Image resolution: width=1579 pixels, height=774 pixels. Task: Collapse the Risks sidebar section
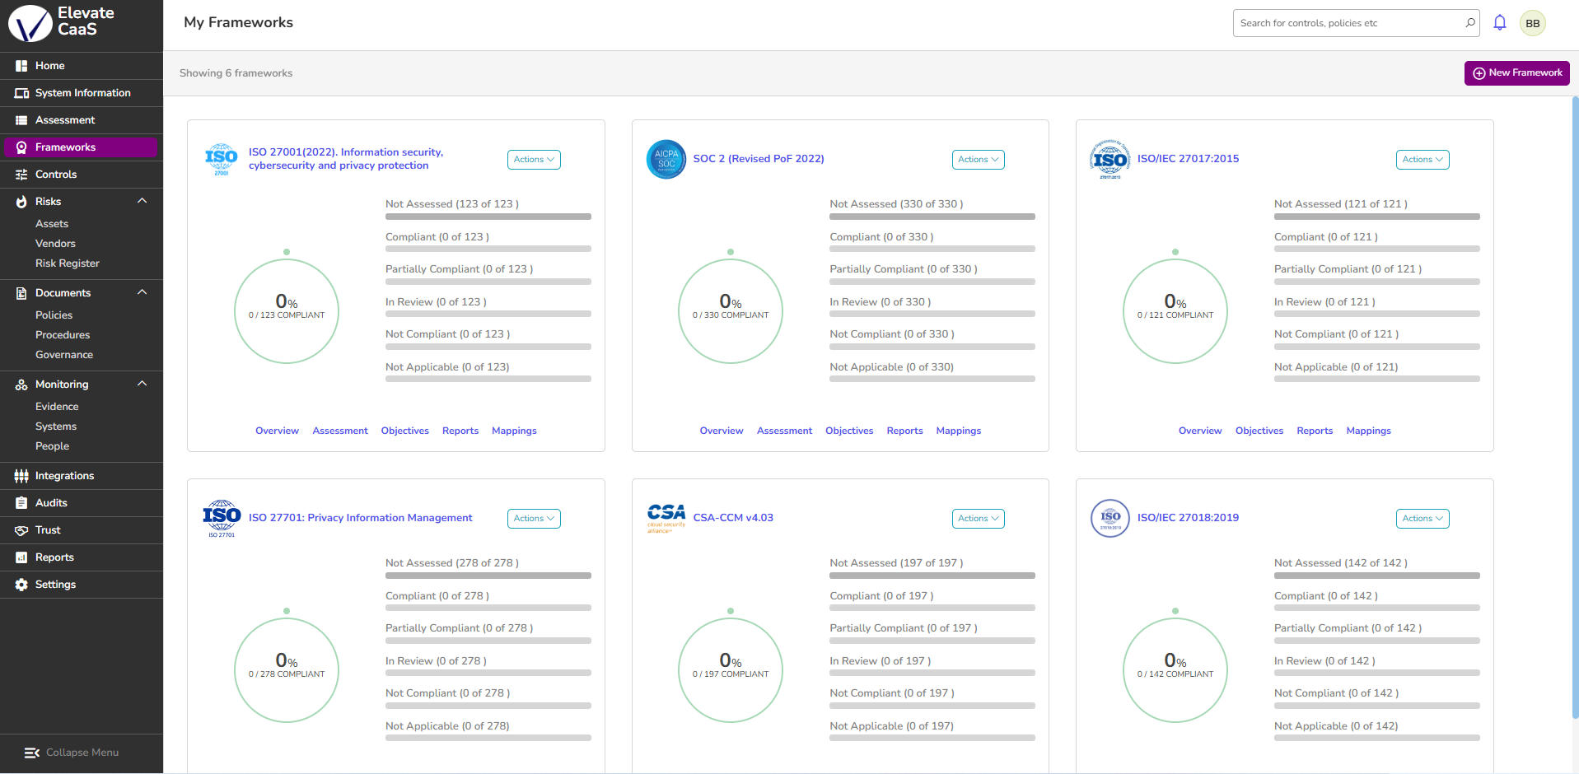coord(142,201)
